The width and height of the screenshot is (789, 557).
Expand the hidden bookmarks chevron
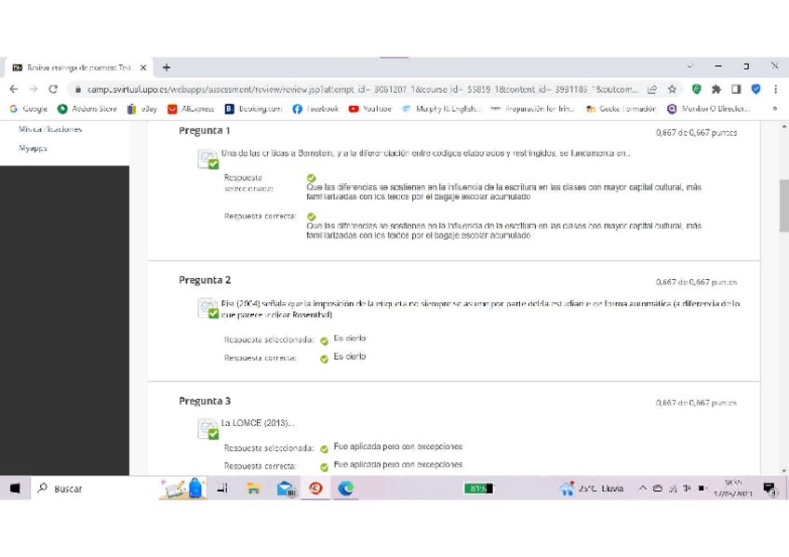(774, 109)
